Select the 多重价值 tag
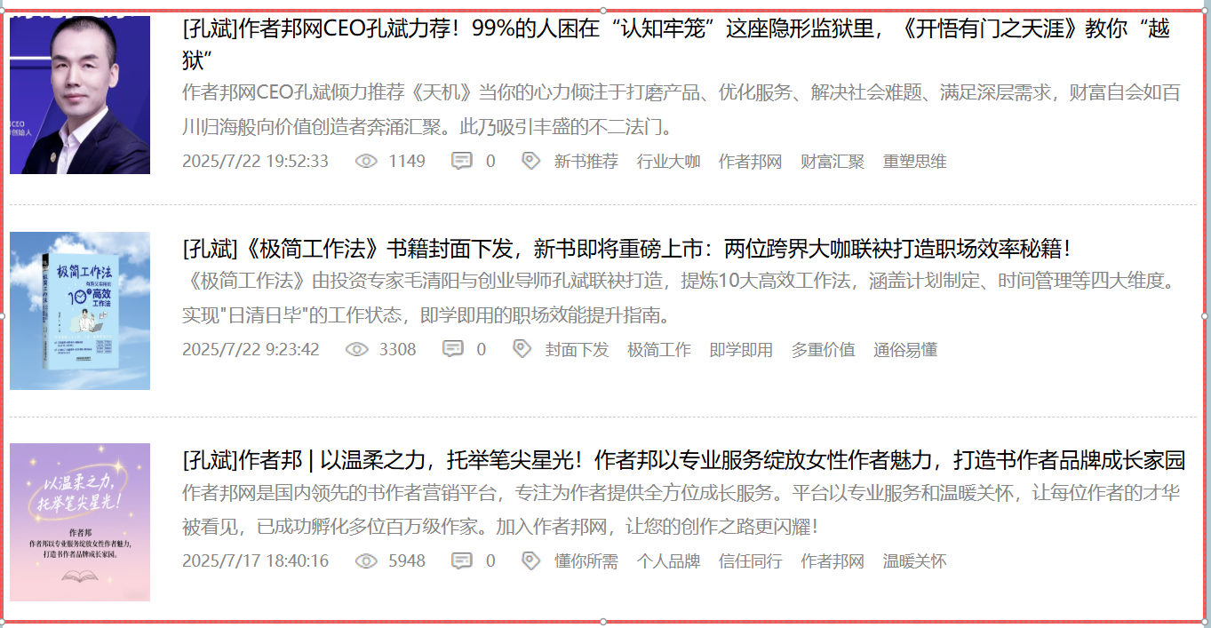 coord(824,349)
